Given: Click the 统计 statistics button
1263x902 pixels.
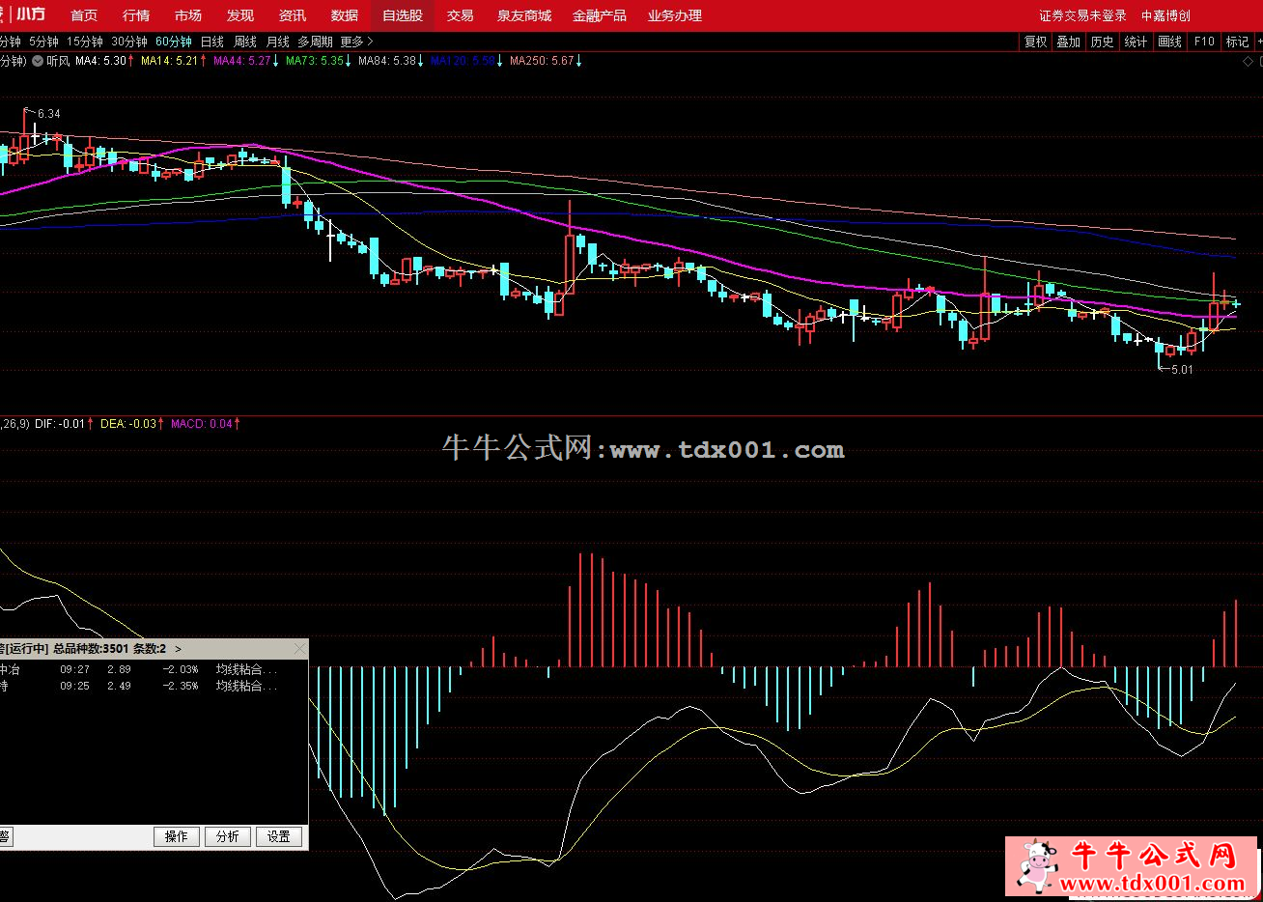Looking at the screenshot, I should [1137, 42].
